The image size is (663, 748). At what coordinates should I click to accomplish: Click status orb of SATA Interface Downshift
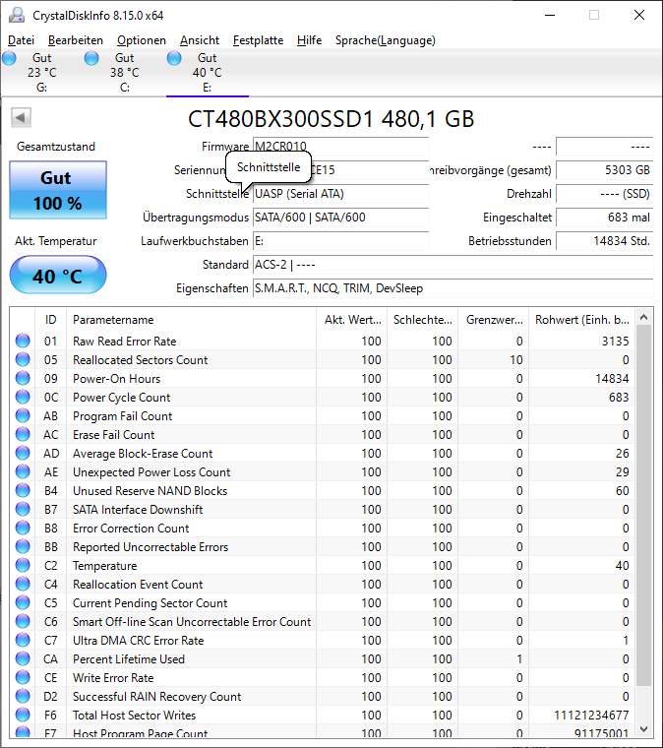click(x=23, y=509)
